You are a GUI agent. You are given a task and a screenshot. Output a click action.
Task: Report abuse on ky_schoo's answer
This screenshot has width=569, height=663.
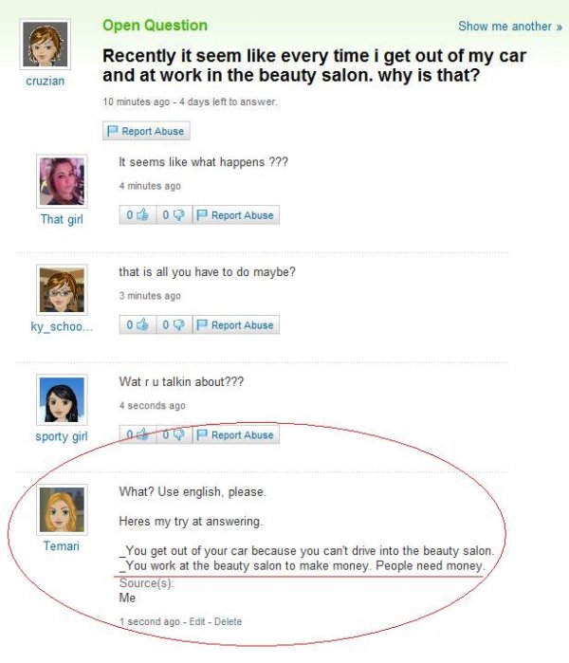[236, 324]
